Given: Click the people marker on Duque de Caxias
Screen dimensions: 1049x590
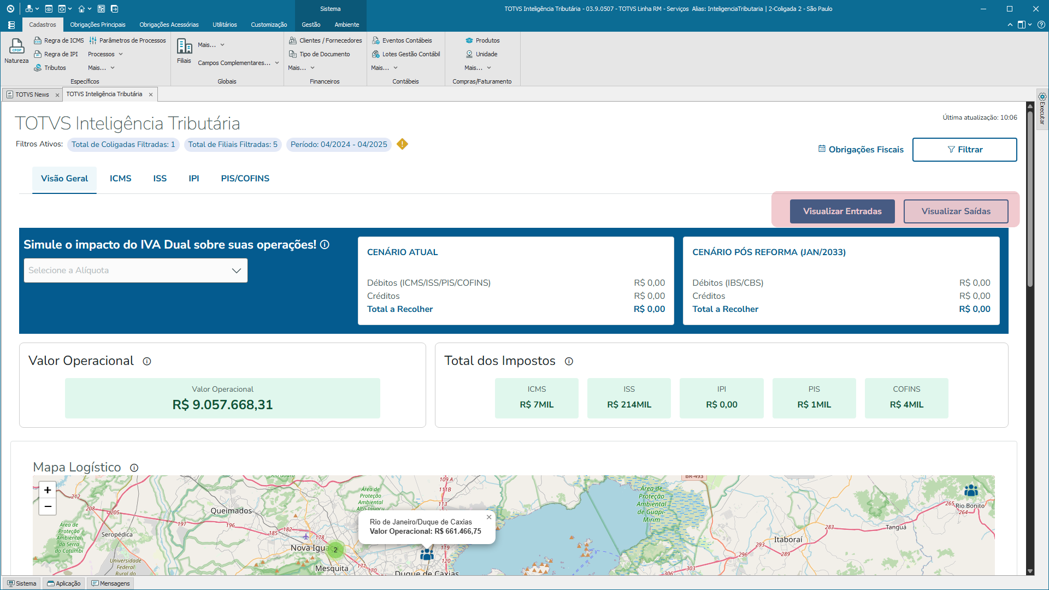Looking at the screenshot, I should click(427, 555).
